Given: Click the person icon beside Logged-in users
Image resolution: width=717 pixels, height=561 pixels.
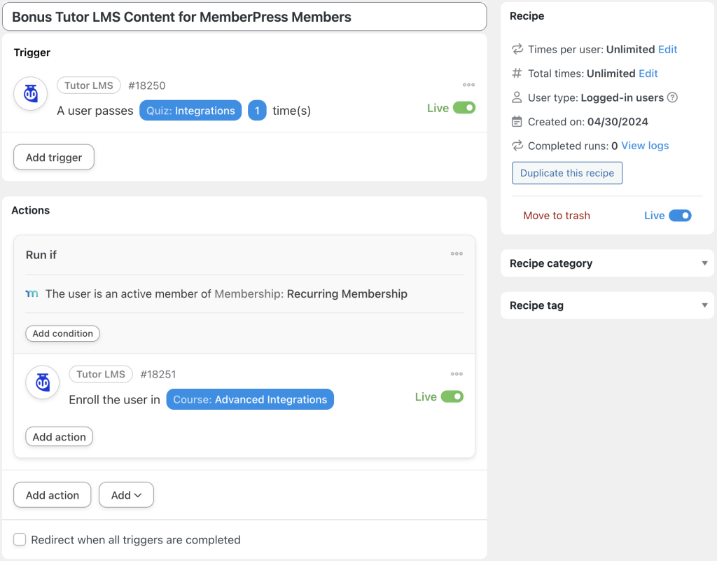Looking at the screenshot, I should coord(513,97).
